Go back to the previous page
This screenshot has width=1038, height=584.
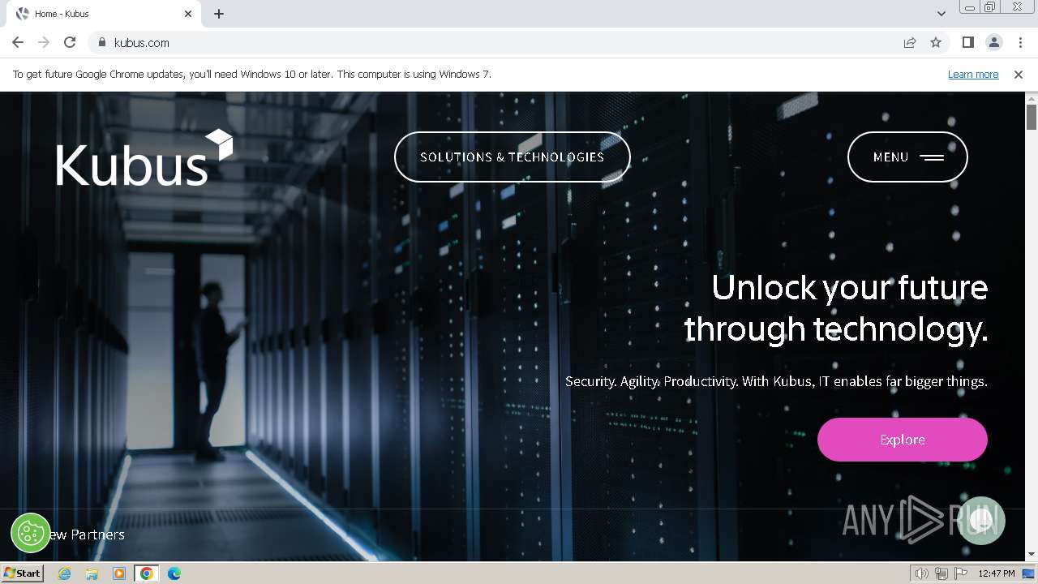click(18, 42)
